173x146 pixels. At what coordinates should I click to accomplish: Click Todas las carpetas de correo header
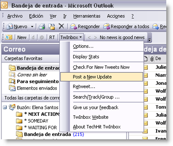[x=31, y=98]
